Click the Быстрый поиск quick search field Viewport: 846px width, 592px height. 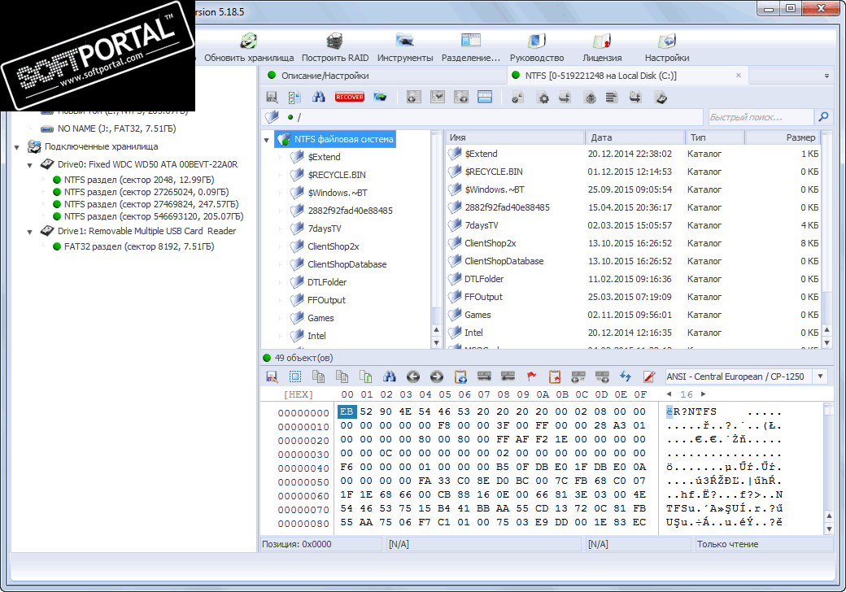[760, 117]
